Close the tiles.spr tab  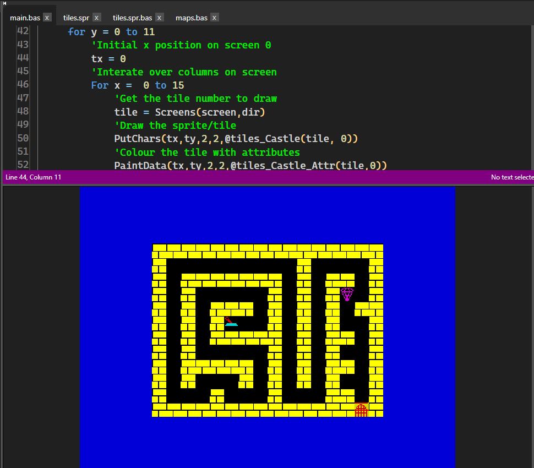click(97, 18)
